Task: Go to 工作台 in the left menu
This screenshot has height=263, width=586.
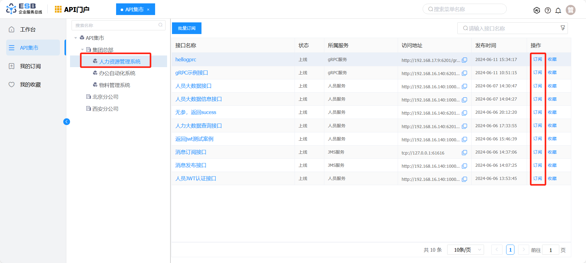Action: 28,29
